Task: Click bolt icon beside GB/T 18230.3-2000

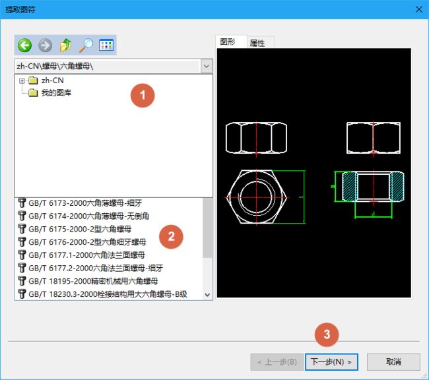Action: coord(22,294)
